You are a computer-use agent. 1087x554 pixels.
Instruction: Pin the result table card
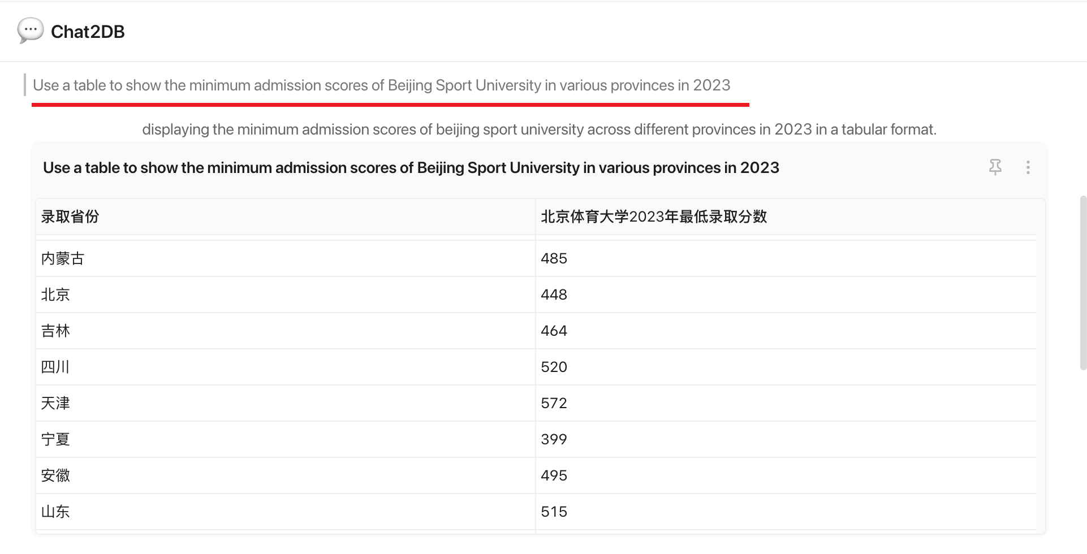[995, 167]
